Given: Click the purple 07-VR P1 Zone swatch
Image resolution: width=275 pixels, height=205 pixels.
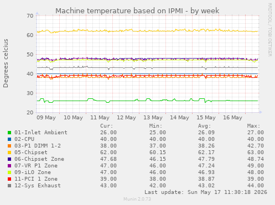Looking at the screenshot, I should point(9,166).
